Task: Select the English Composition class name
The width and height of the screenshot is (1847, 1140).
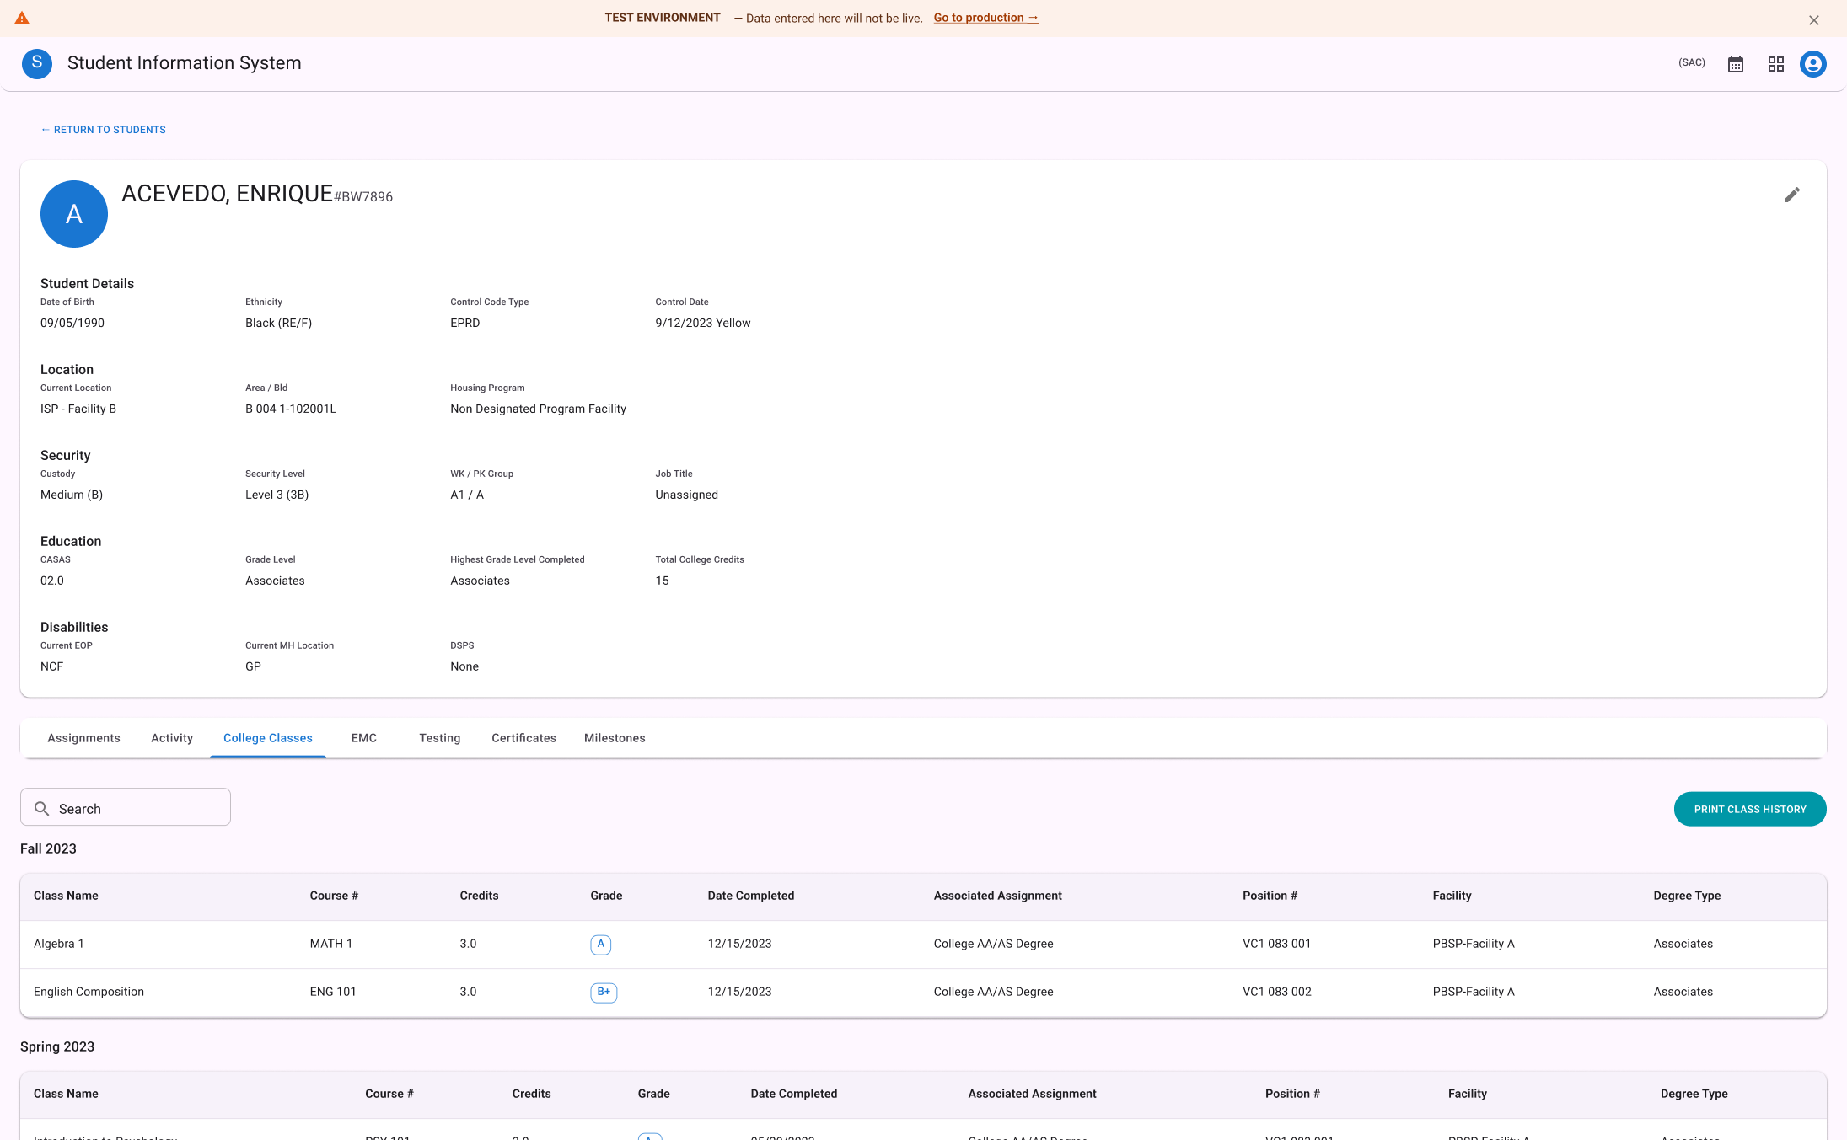Action: (89, 992)
